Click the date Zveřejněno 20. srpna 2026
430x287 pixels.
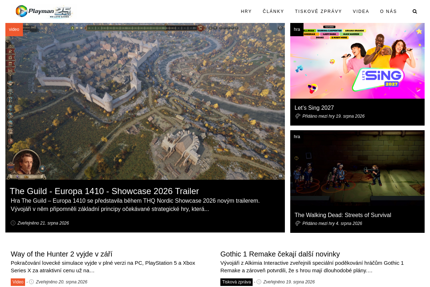pyautogui.click(x=62, y=282)
